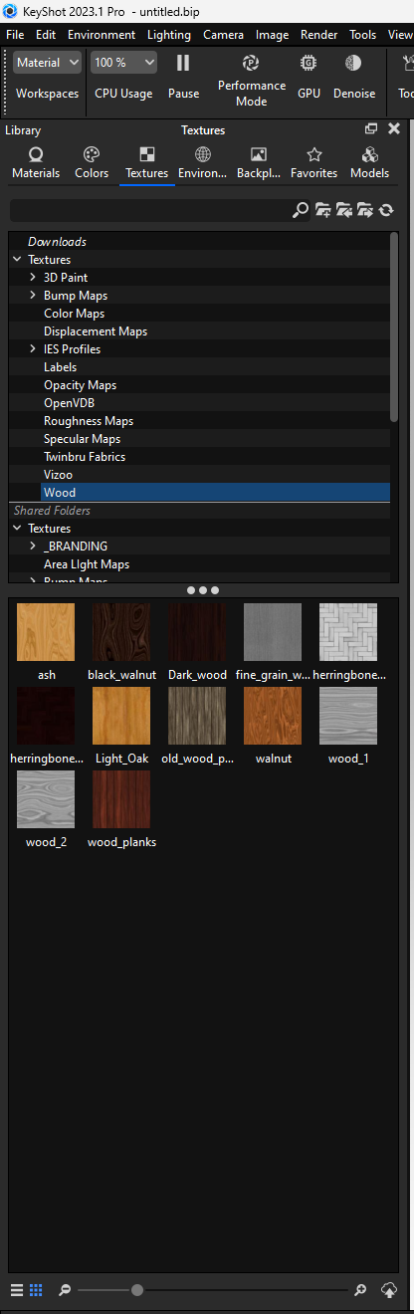Click the search magnifier icon
Image resolution: width=414 pixels, height=1314 pixels.
click(x=301, y=210)
